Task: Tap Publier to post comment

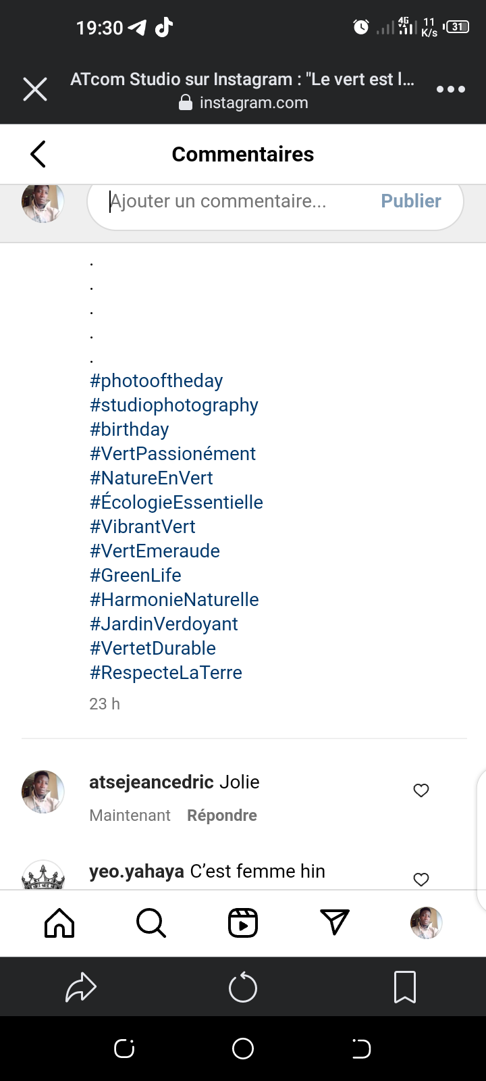Action: click(x=410, y=201)
